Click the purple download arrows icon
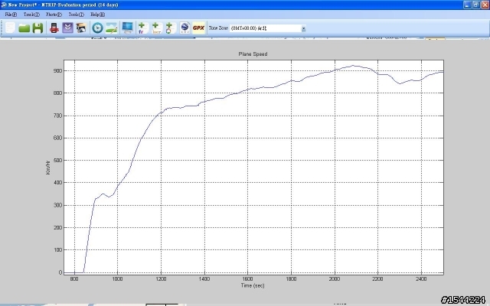 tap(67, 28)
